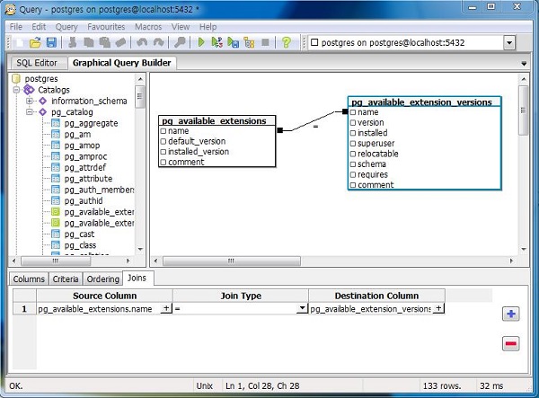Click the Clear/eraser toolbar icon
This screenshot has height=398, width=539.
[120, 42]
